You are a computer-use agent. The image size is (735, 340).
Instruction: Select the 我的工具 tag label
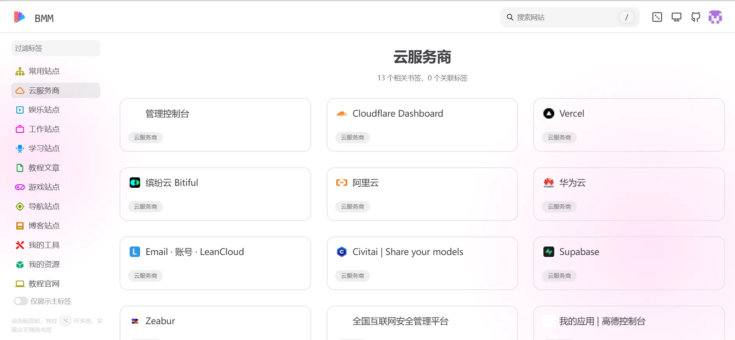coord(44,245)
